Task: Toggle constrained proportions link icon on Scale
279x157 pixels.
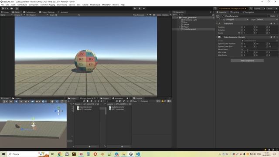Action: pyautogui.click(x=239, y=33)
